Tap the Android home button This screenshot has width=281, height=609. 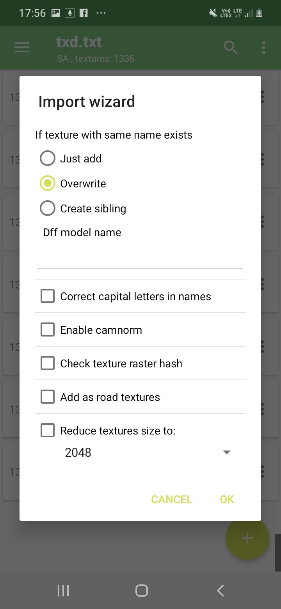[x=142, y=591]
